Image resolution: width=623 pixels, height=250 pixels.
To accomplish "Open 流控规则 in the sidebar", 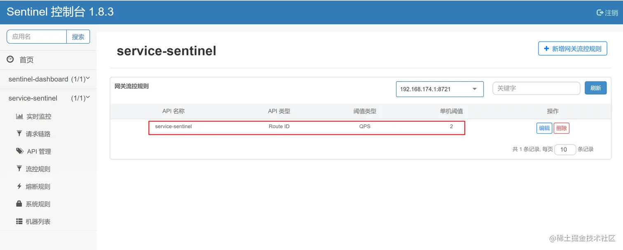I will pyautogui.click(x=38, y=169).
